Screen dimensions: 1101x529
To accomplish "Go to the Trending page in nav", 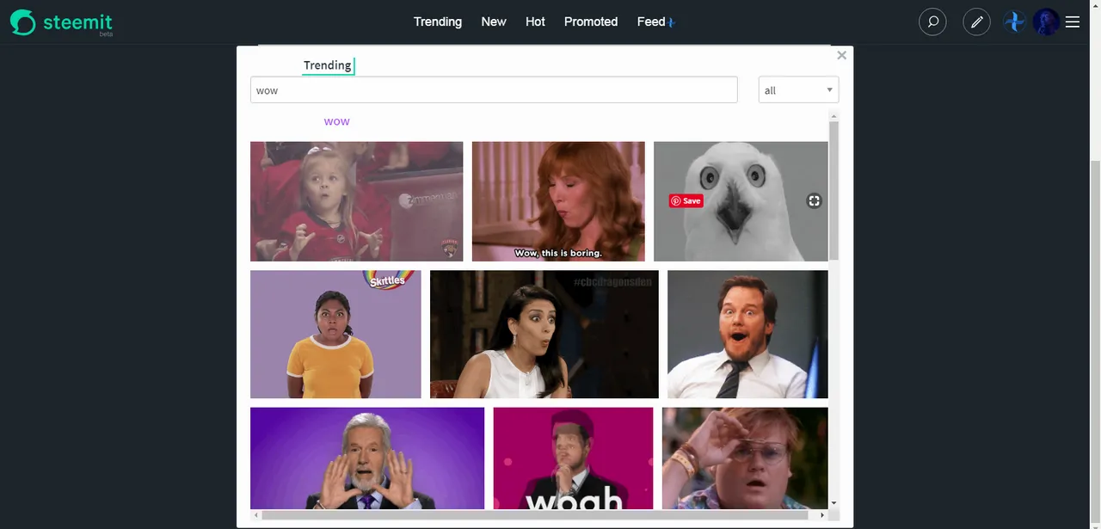I will (438, 22).
